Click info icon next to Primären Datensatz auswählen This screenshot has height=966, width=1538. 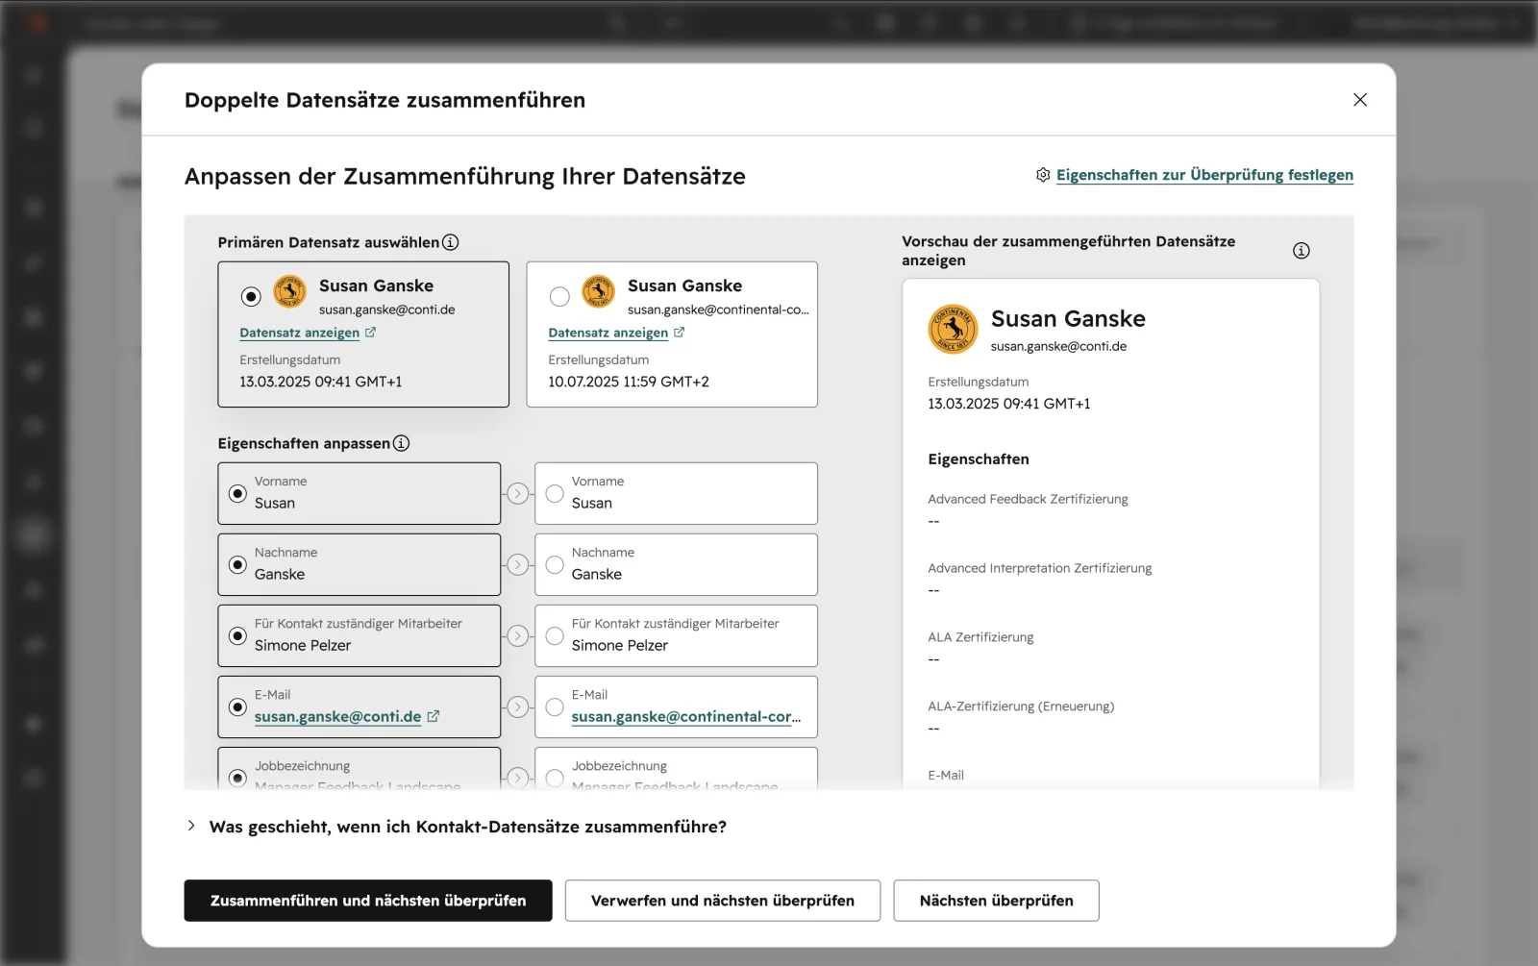click(450, 242)
